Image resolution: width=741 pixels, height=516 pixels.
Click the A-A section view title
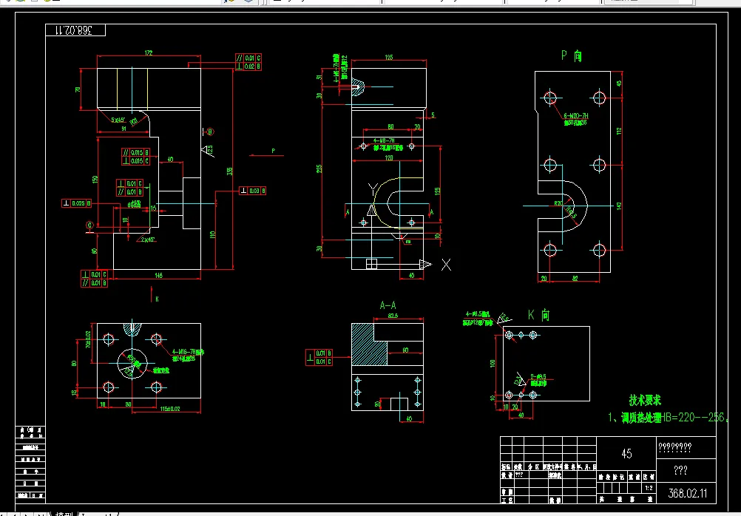[x=388, y=305]
